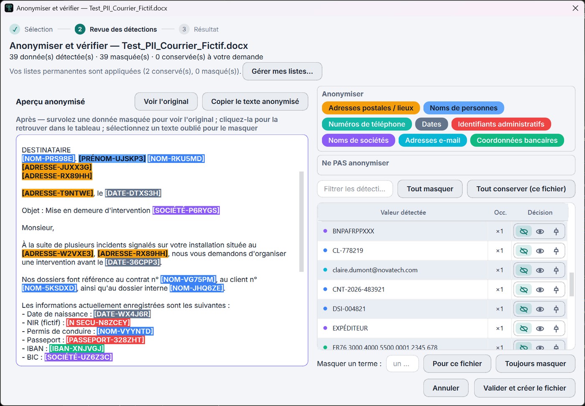Image resolution: width=585 pixels, height=406 pixels.
Task: Click Valider et créer le fichier
Action: coord(524,388)
